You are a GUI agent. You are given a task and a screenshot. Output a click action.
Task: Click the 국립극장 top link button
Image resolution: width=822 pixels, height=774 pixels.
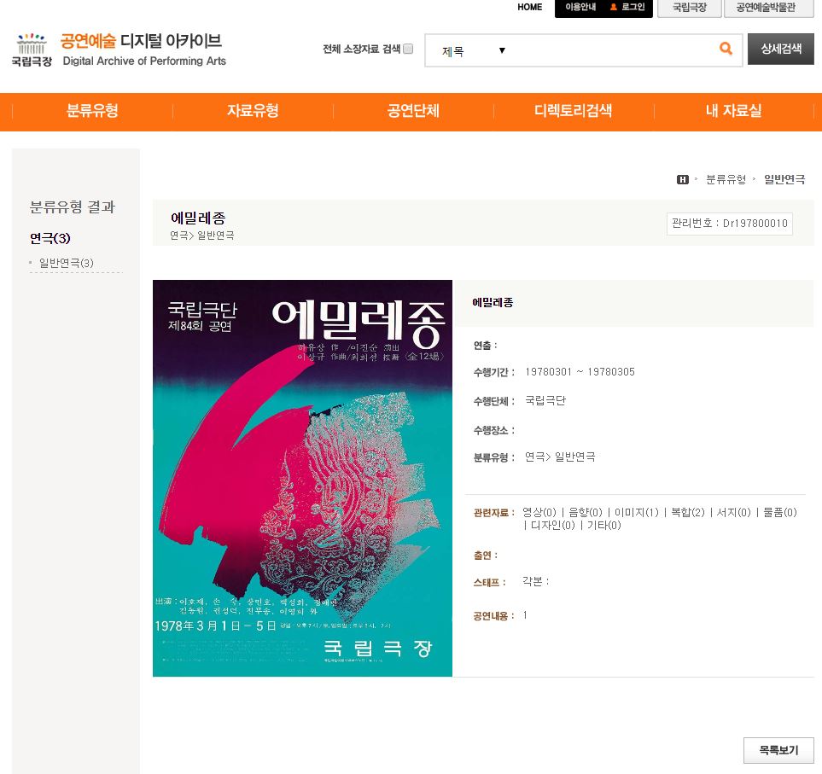(x=689, y=8)
